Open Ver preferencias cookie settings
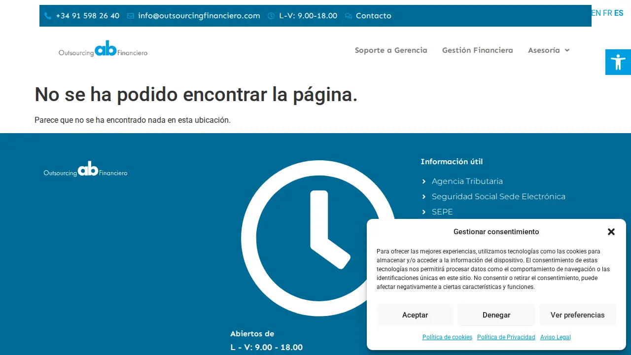631x355 pixels. point(578,315)
